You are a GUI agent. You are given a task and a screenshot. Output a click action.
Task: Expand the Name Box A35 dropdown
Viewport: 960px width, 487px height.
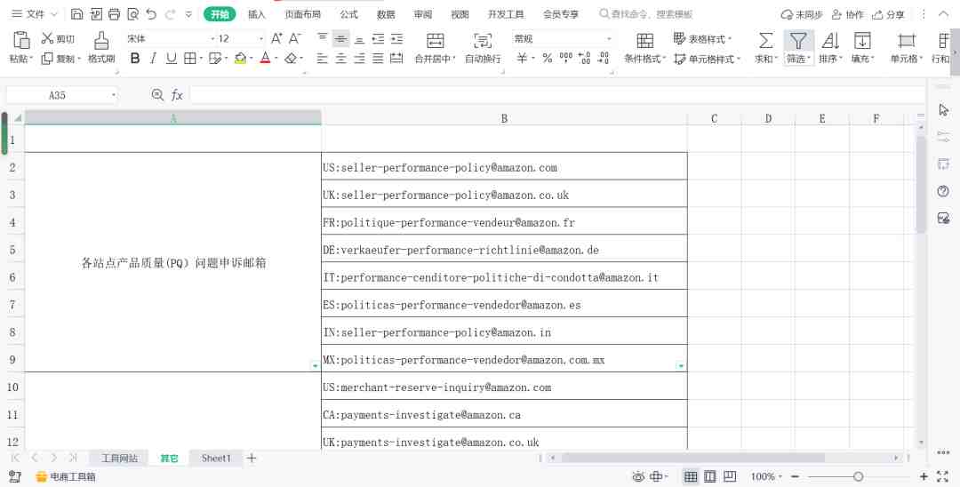tap(114, 95)
